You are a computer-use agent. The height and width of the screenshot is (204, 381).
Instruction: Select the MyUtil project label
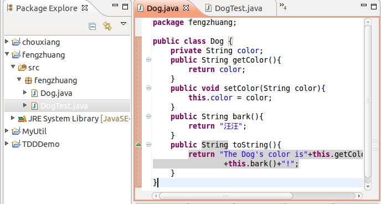[x=34, y=131]
